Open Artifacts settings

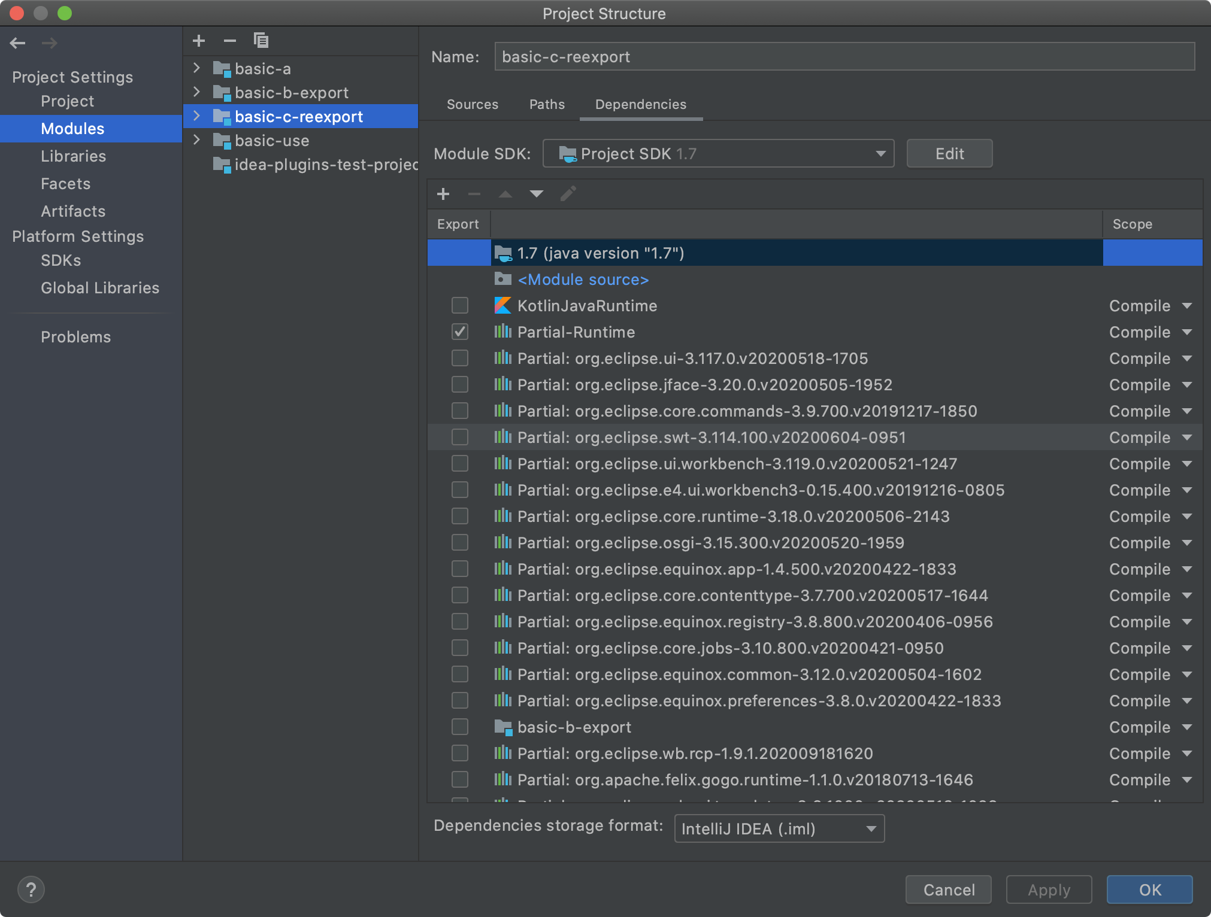(73, 211)
